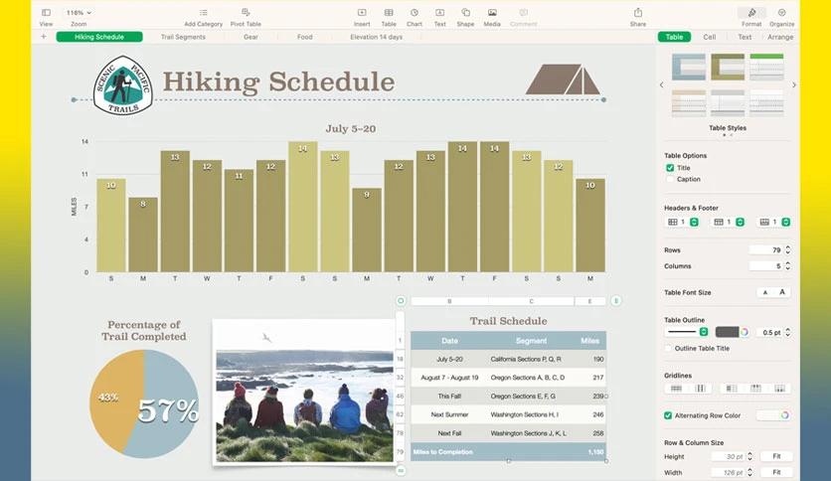Open the Cell inspector tab
This screenshot has width=831, height=481.
(x=709, y=37)
